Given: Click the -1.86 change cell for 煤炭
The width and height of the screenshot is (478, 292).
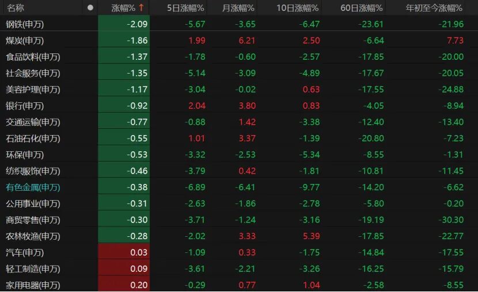Looking at the screenshot, I should coord(124,40).
